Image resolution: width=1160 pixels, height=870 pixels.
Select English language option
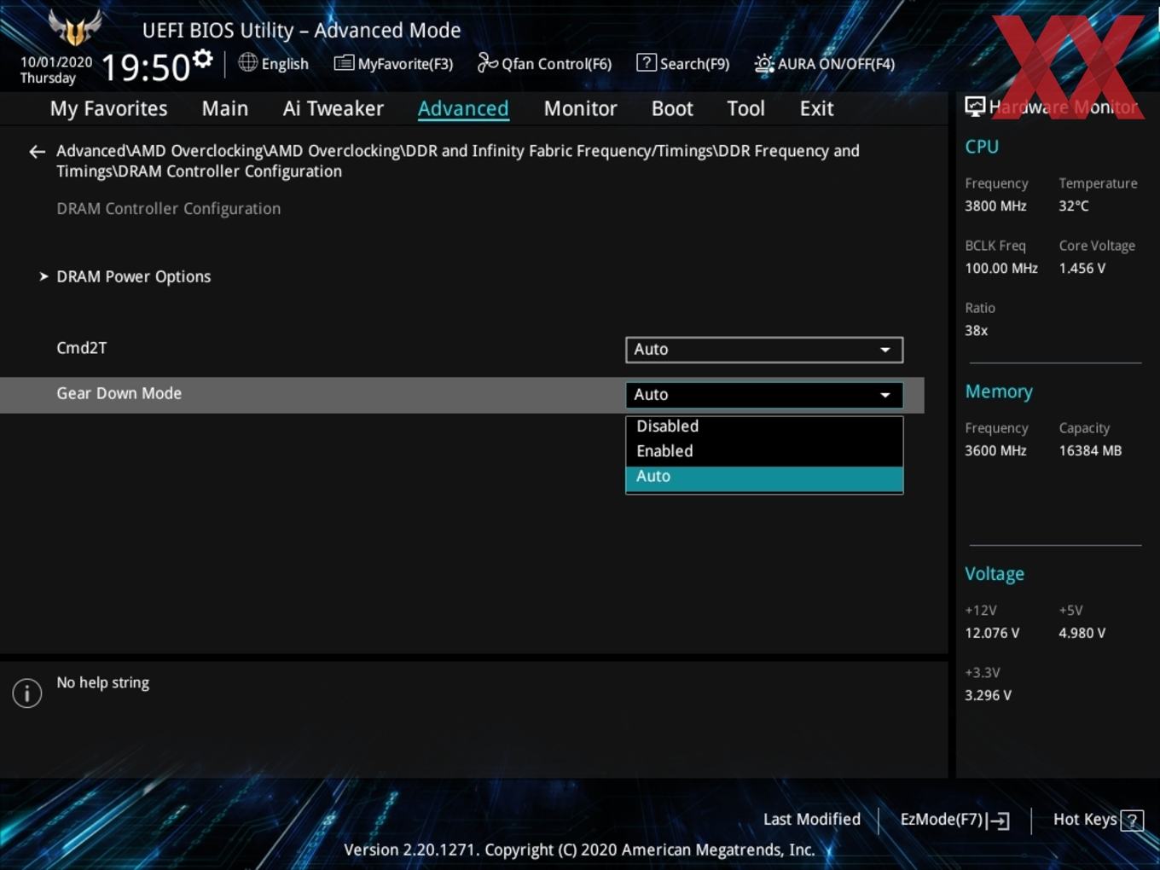(x=285, y=64)
